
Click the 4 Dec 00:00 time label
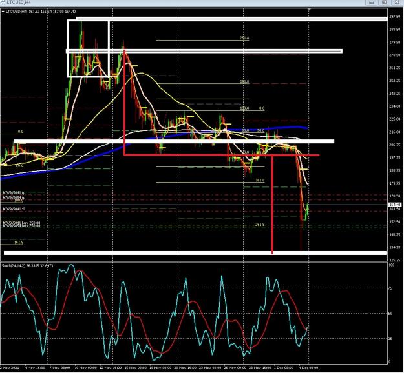(x=308, y=368)
